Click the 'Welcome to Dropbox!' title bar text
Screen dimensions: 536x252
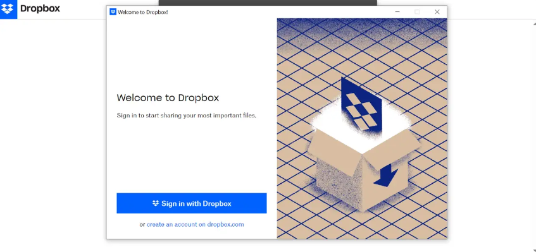(143, 12)
